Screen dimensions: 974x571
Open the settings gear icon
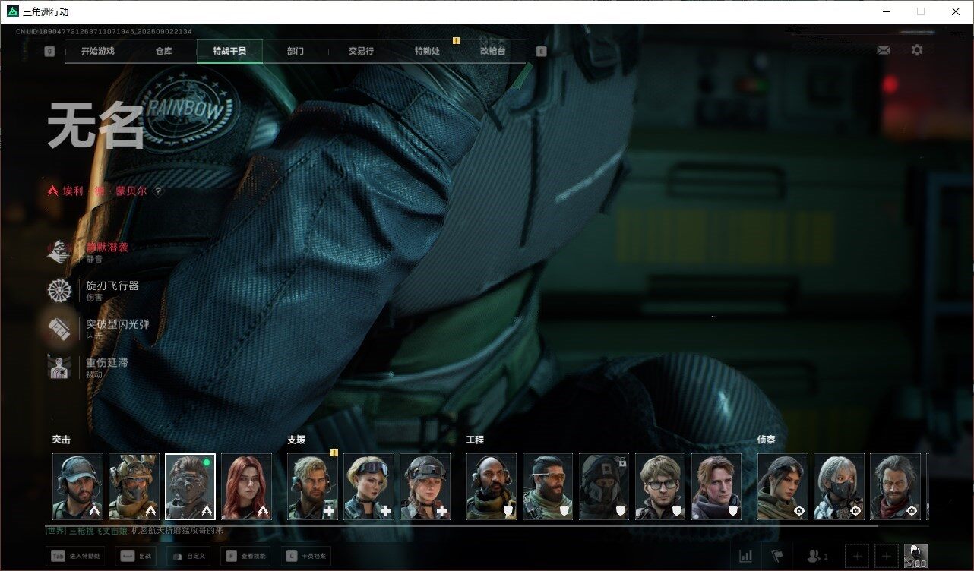(917, 50)
